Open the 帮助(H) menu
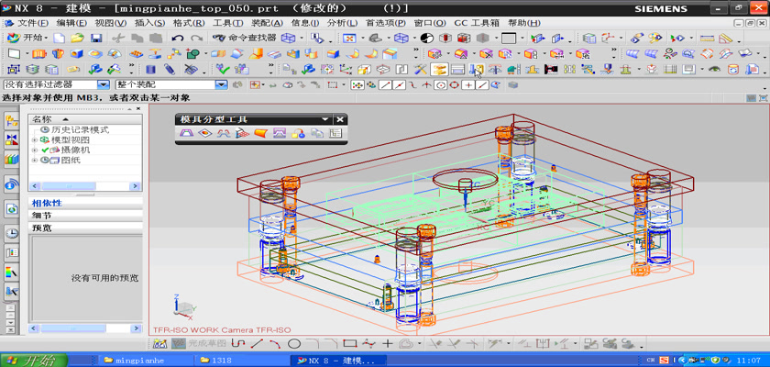 (524, 23)
